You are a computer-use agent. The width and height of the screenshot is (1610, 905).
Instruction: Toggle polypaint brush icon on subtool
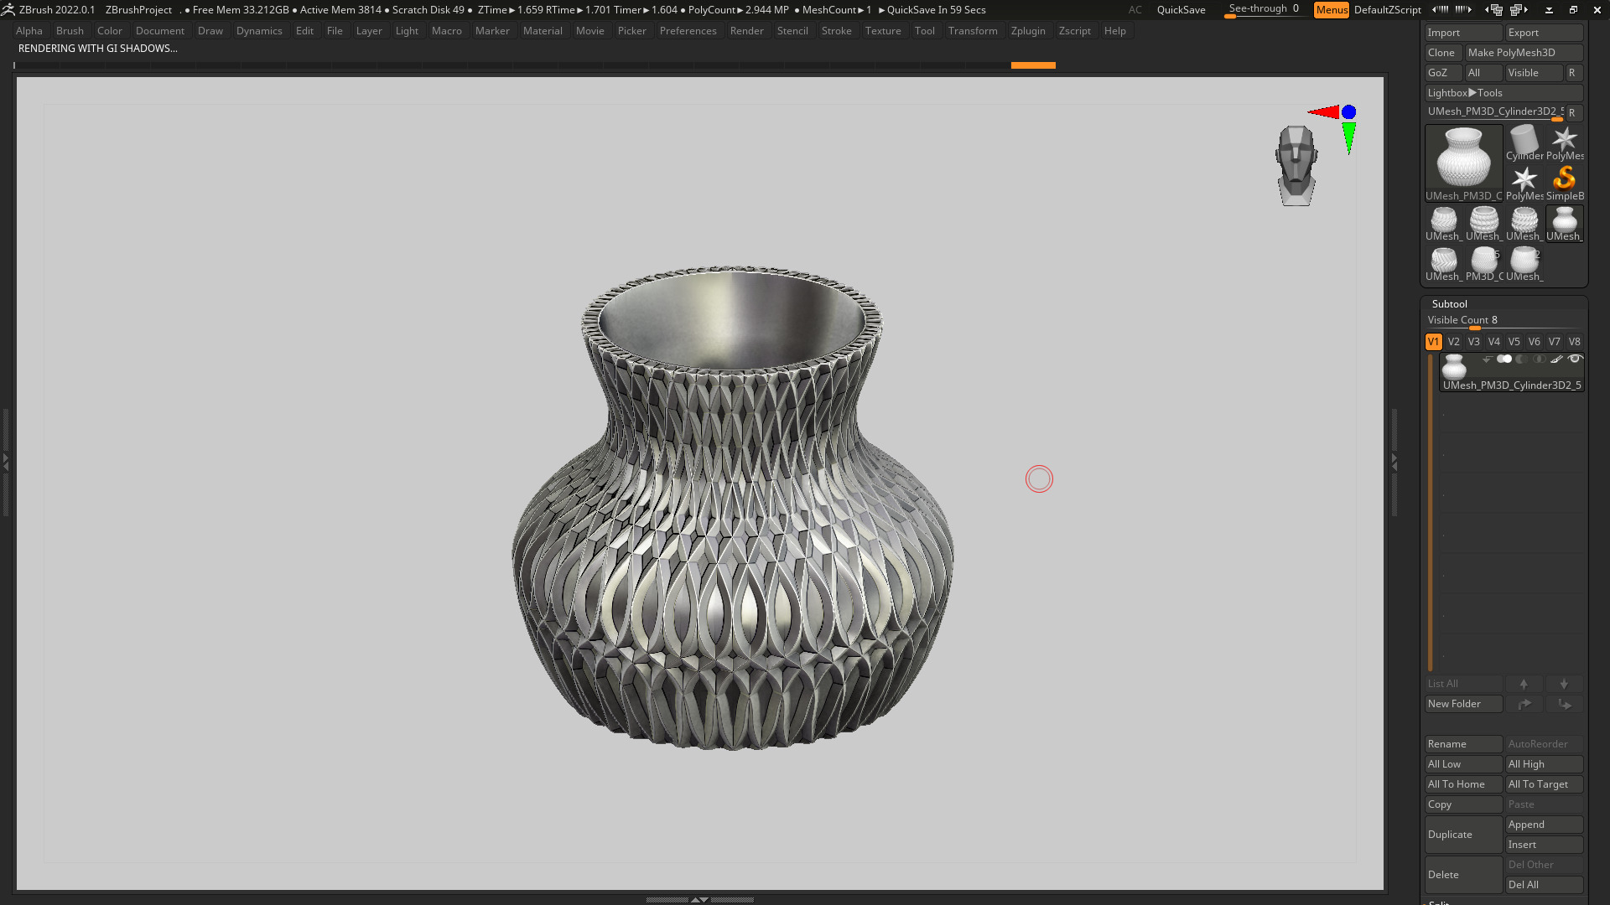click(x=1556, y=359)
